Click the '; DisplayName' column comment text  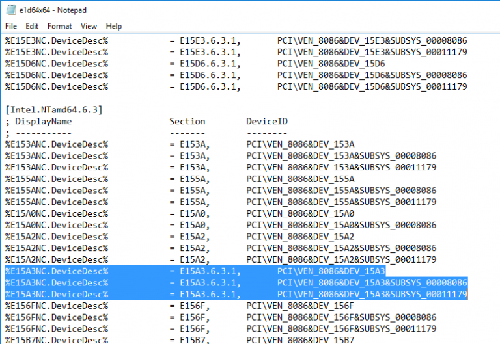coord(38,121)
